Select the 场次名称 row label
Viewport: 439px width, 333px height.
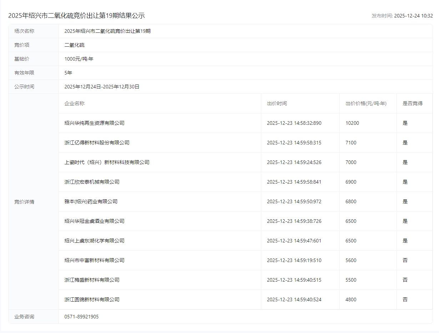24,31
